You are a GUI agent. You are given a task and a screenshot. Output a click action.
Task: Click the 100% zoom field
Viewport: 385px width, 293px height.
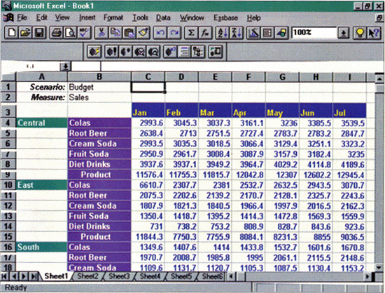pos(314,33)
